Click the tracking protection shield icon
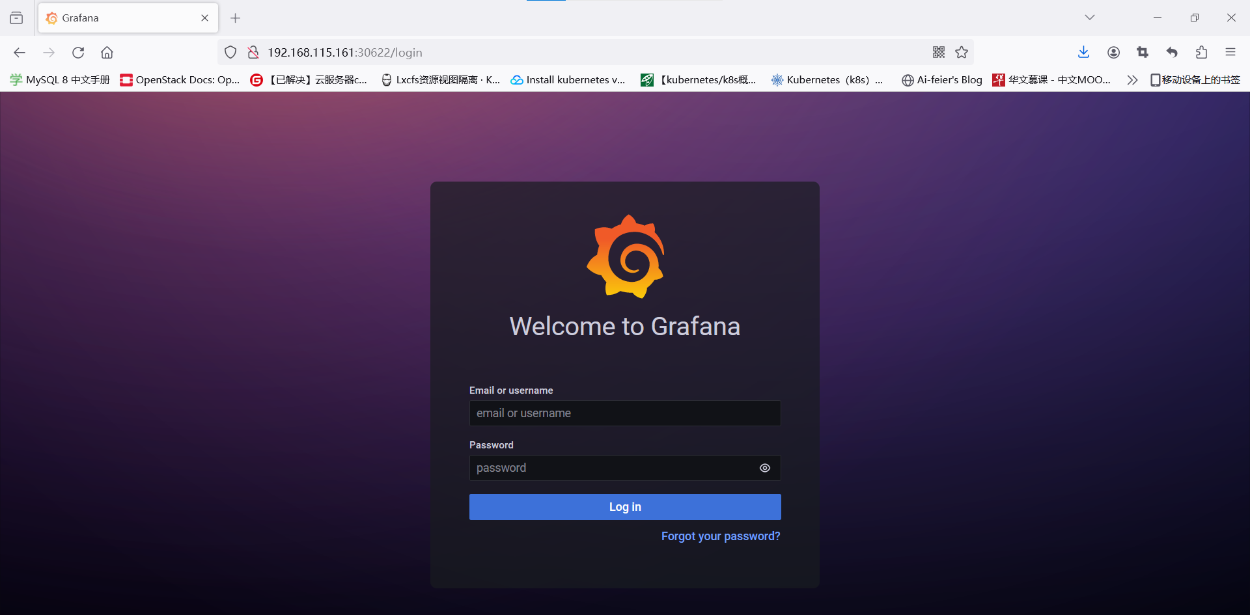 230,53
